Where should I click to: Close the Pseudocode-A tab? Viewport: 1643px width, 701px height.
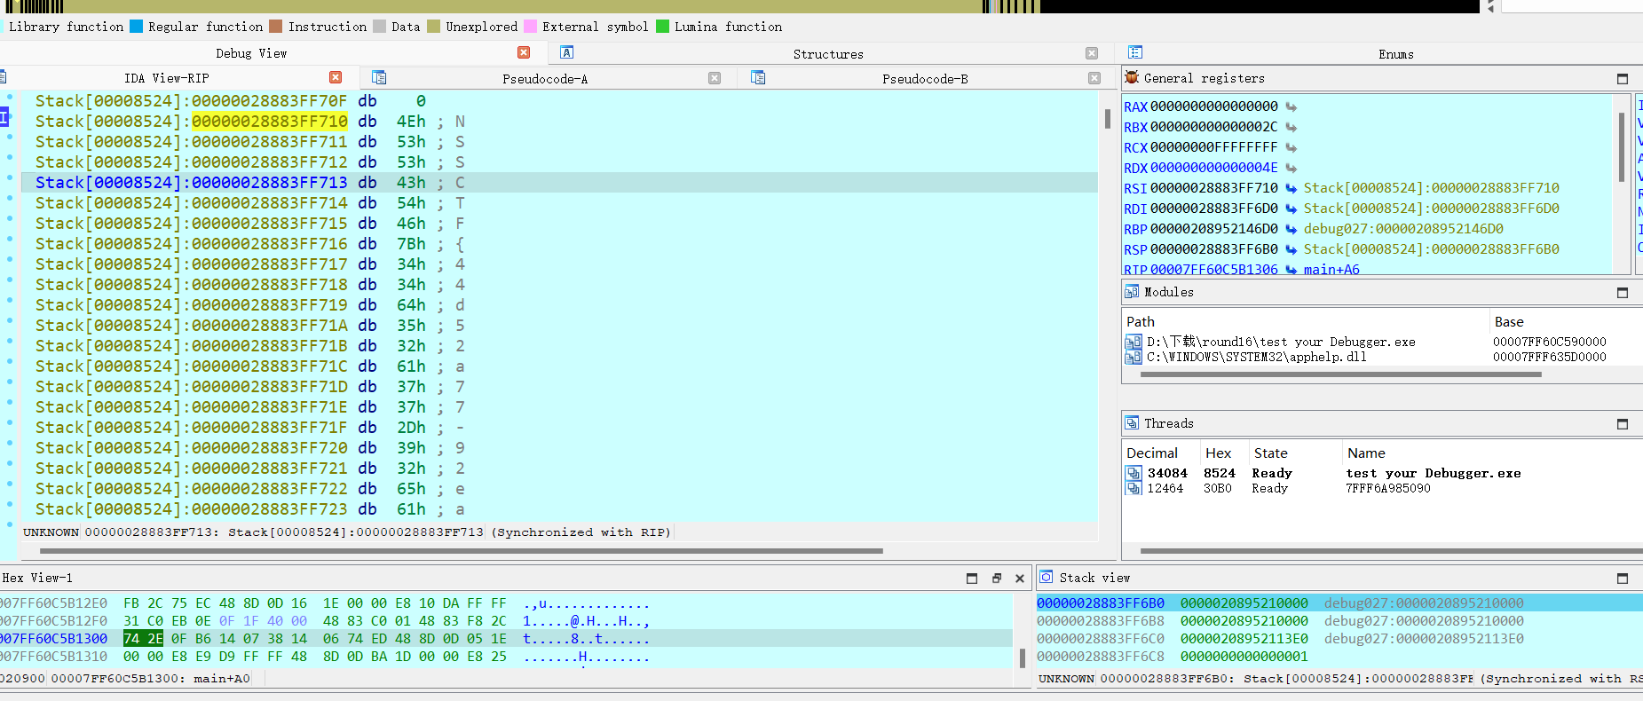(715, 78)
